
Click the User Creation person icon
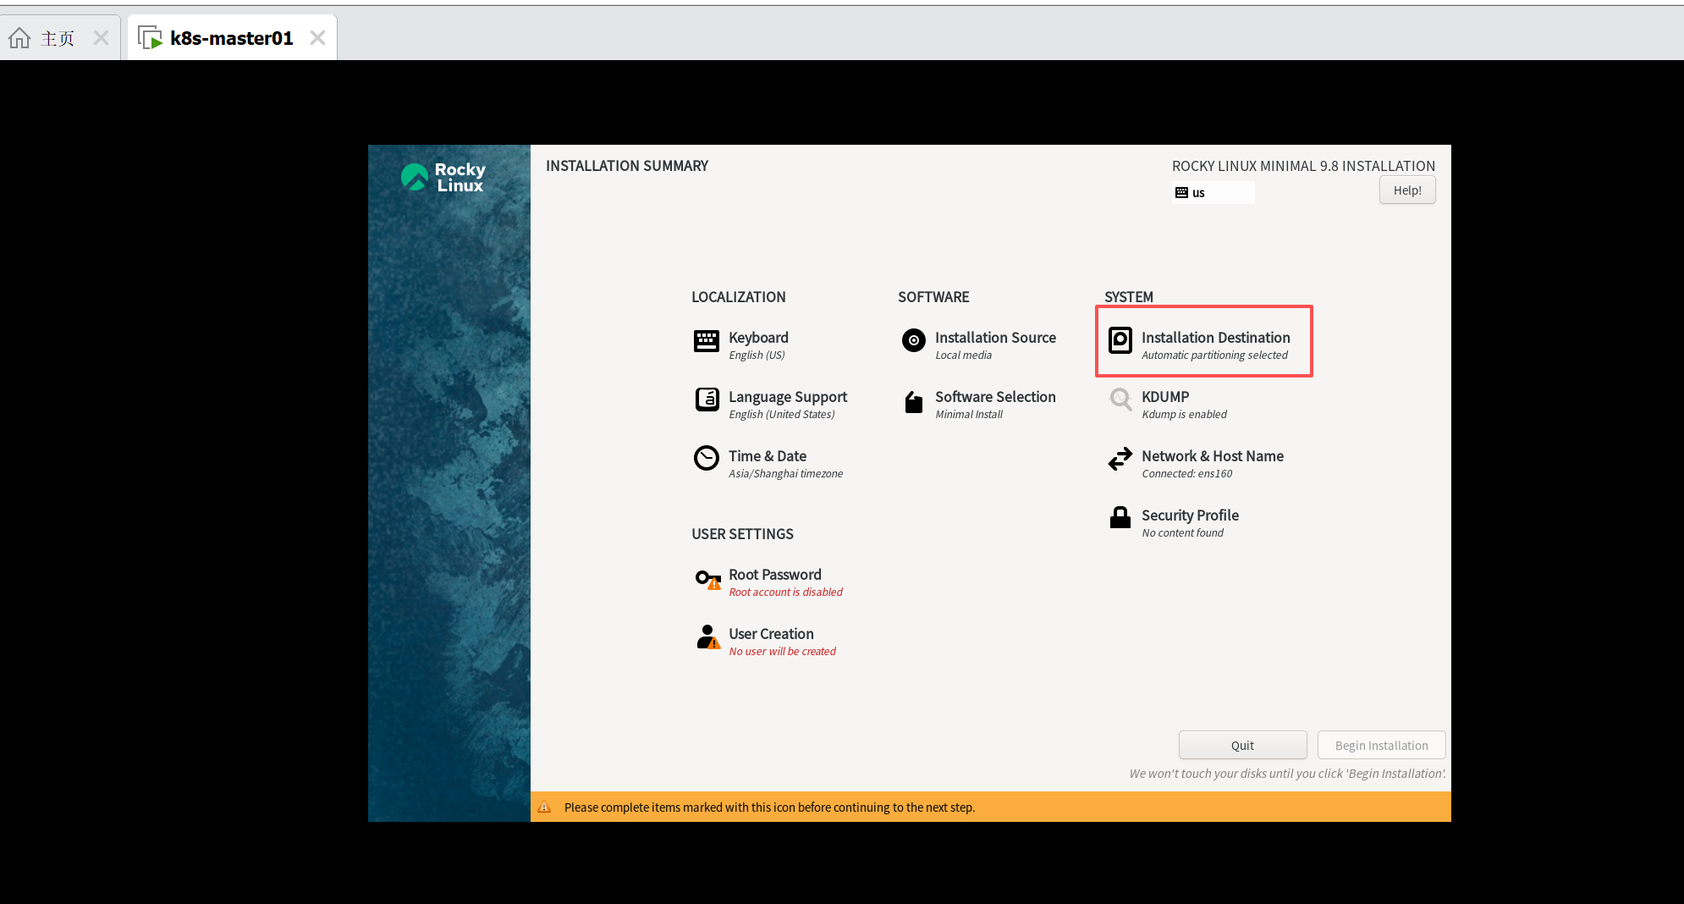[707, 637]
